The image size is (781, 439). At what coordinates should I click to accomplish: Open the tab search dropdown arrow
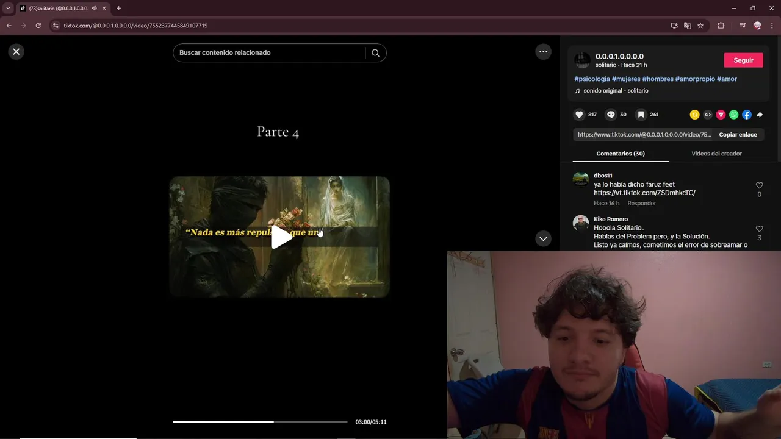(8, 9)
